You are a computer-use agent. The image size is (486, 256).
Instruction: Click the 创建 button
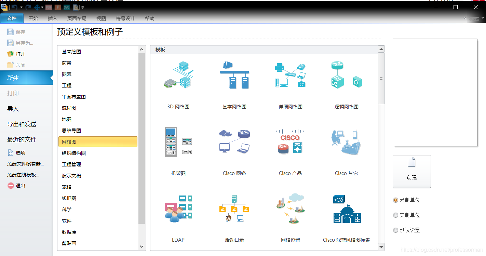coord(411,172)
